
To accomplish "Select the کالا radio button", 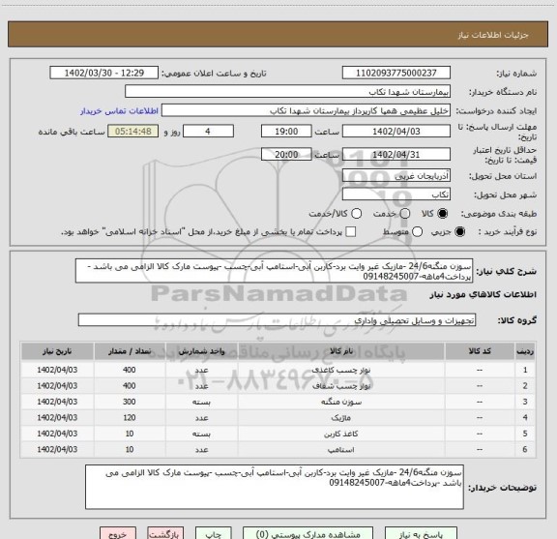I will coord(443,214).
